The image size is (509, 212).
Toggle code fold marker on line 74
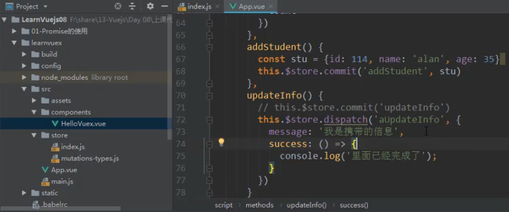[x=209, y=144]
